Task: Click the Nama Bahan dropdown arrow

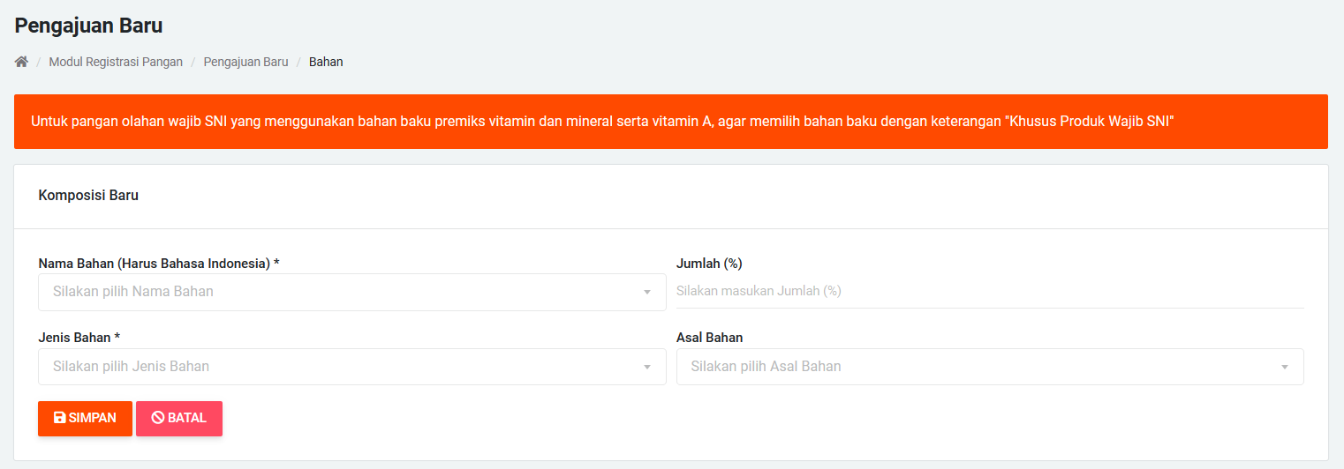Action: tap(647, 292)
